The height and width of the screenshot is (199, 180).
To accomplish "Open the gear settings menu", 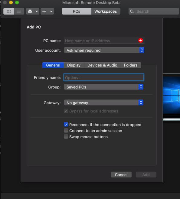I will click(x=30, y=11).
